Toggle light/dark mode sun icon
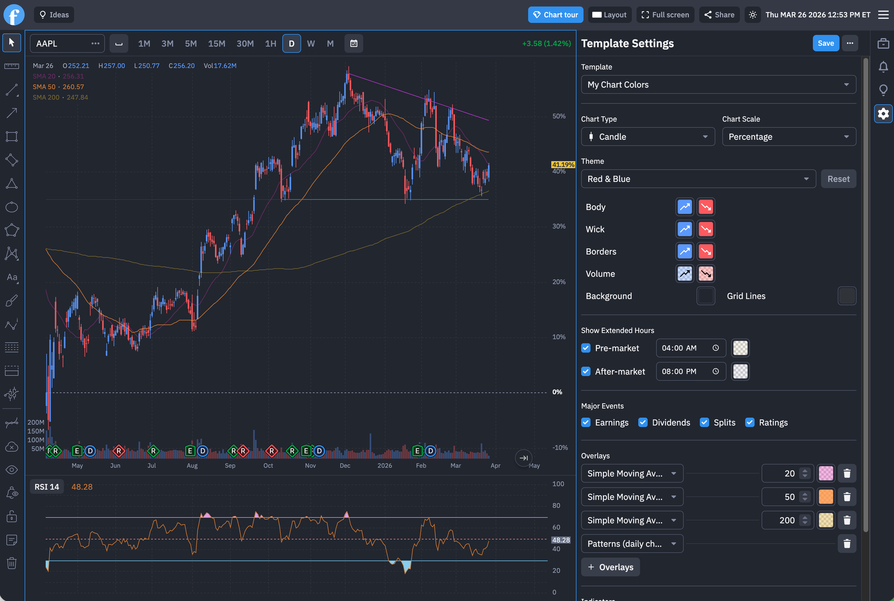The image size is (894, 601). (x=753, y=15)
